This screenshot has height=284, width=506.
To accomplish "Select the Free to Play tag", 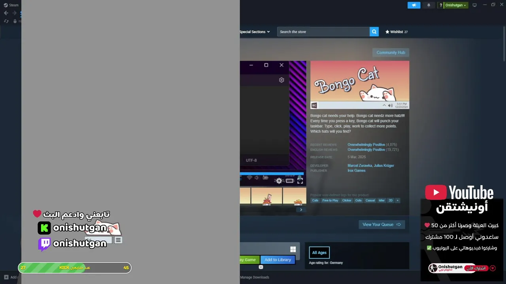I will point(330,200).
